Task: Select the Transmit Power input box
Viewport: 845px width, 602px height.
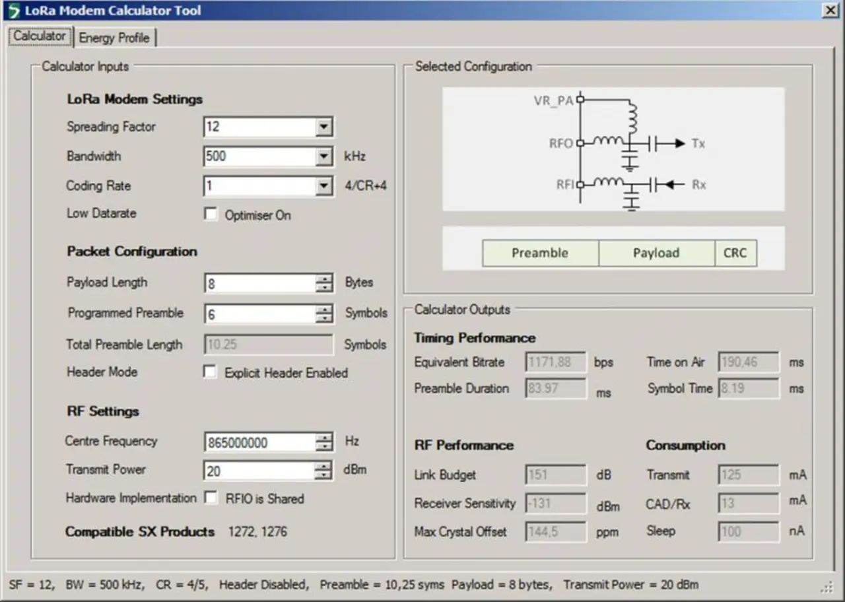Action: click(x=260, y=471)
